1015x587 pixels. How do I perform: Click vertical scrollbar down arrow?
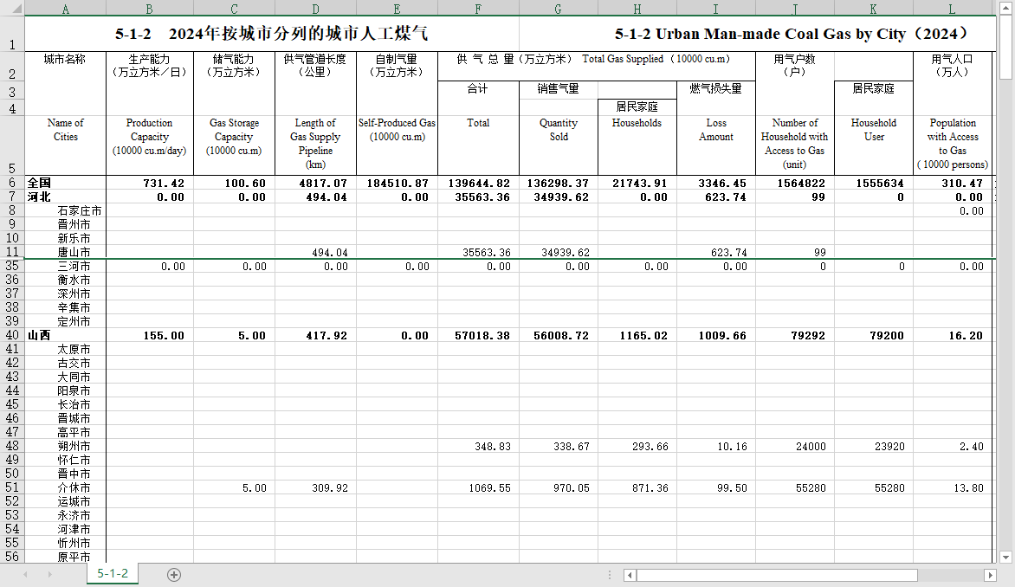[x=1005, y=558]
